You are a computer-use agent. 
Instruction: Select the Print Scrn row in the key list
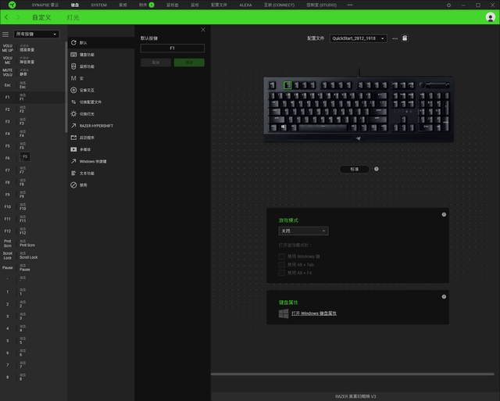point(33,243)
